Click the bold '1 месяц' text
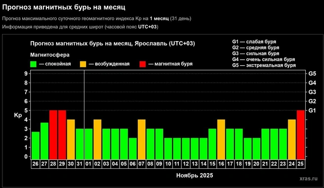 (x=160, y=19)
